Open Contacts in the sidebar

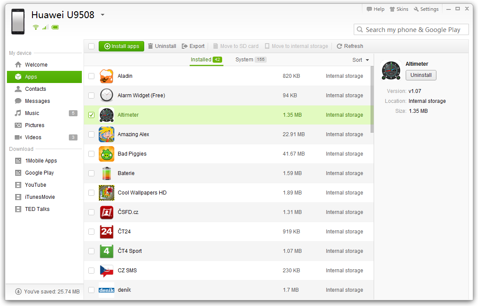pyautogui.click(x=45, y=89)
